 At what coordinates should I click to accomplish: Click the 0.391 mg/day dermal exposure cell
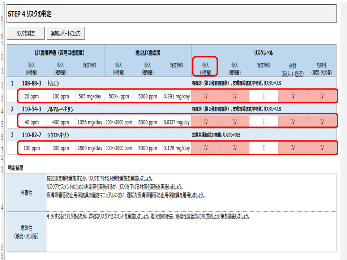[176, 96]
